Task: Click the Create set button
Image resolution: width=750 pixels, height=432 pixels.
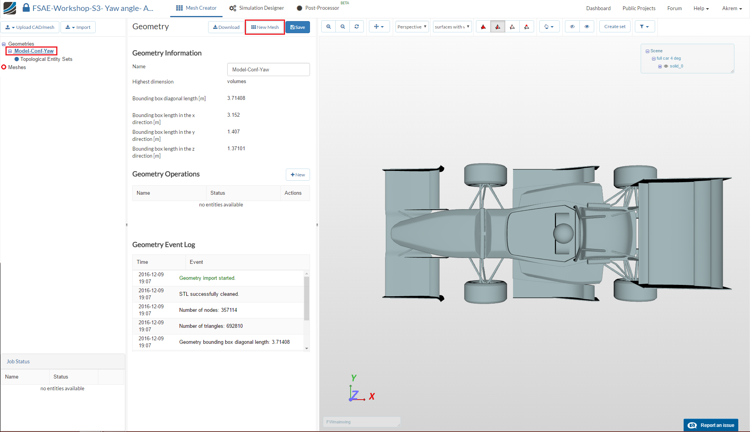Action: point(615,27)
